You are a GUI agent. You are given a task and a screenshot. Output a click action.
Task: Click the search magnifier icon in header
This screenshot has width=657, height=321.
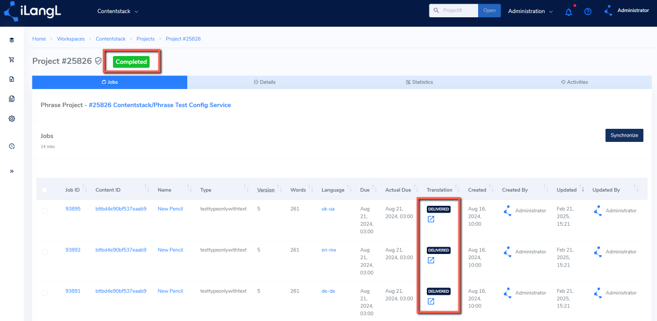coord(436,10)
